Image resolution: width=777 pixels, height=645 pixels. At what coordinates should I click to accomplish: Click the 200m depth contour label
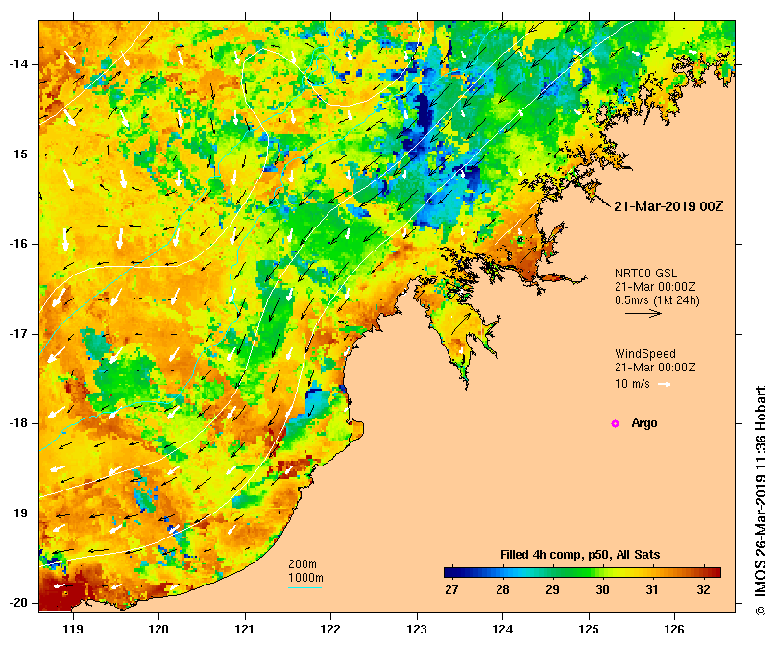click(303, 564)
